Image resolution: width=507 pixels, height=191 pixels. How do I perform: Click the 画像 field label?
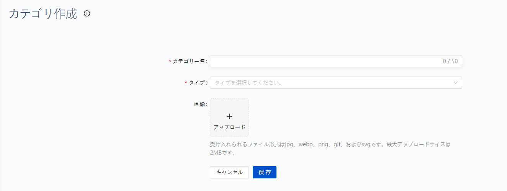pos(200,104)
